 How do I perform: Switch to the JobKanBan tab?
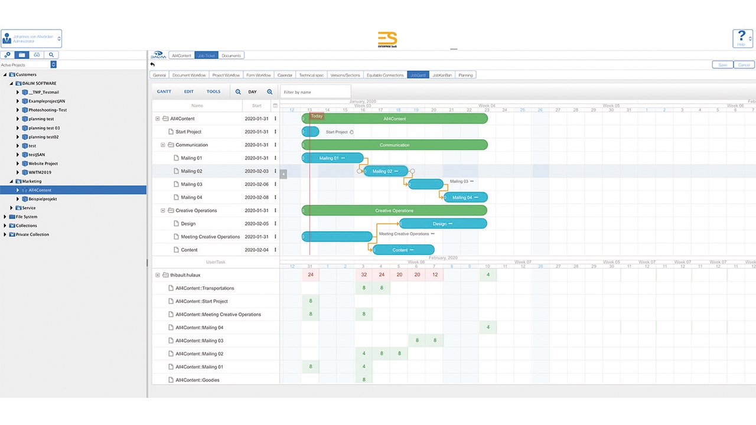442,75
